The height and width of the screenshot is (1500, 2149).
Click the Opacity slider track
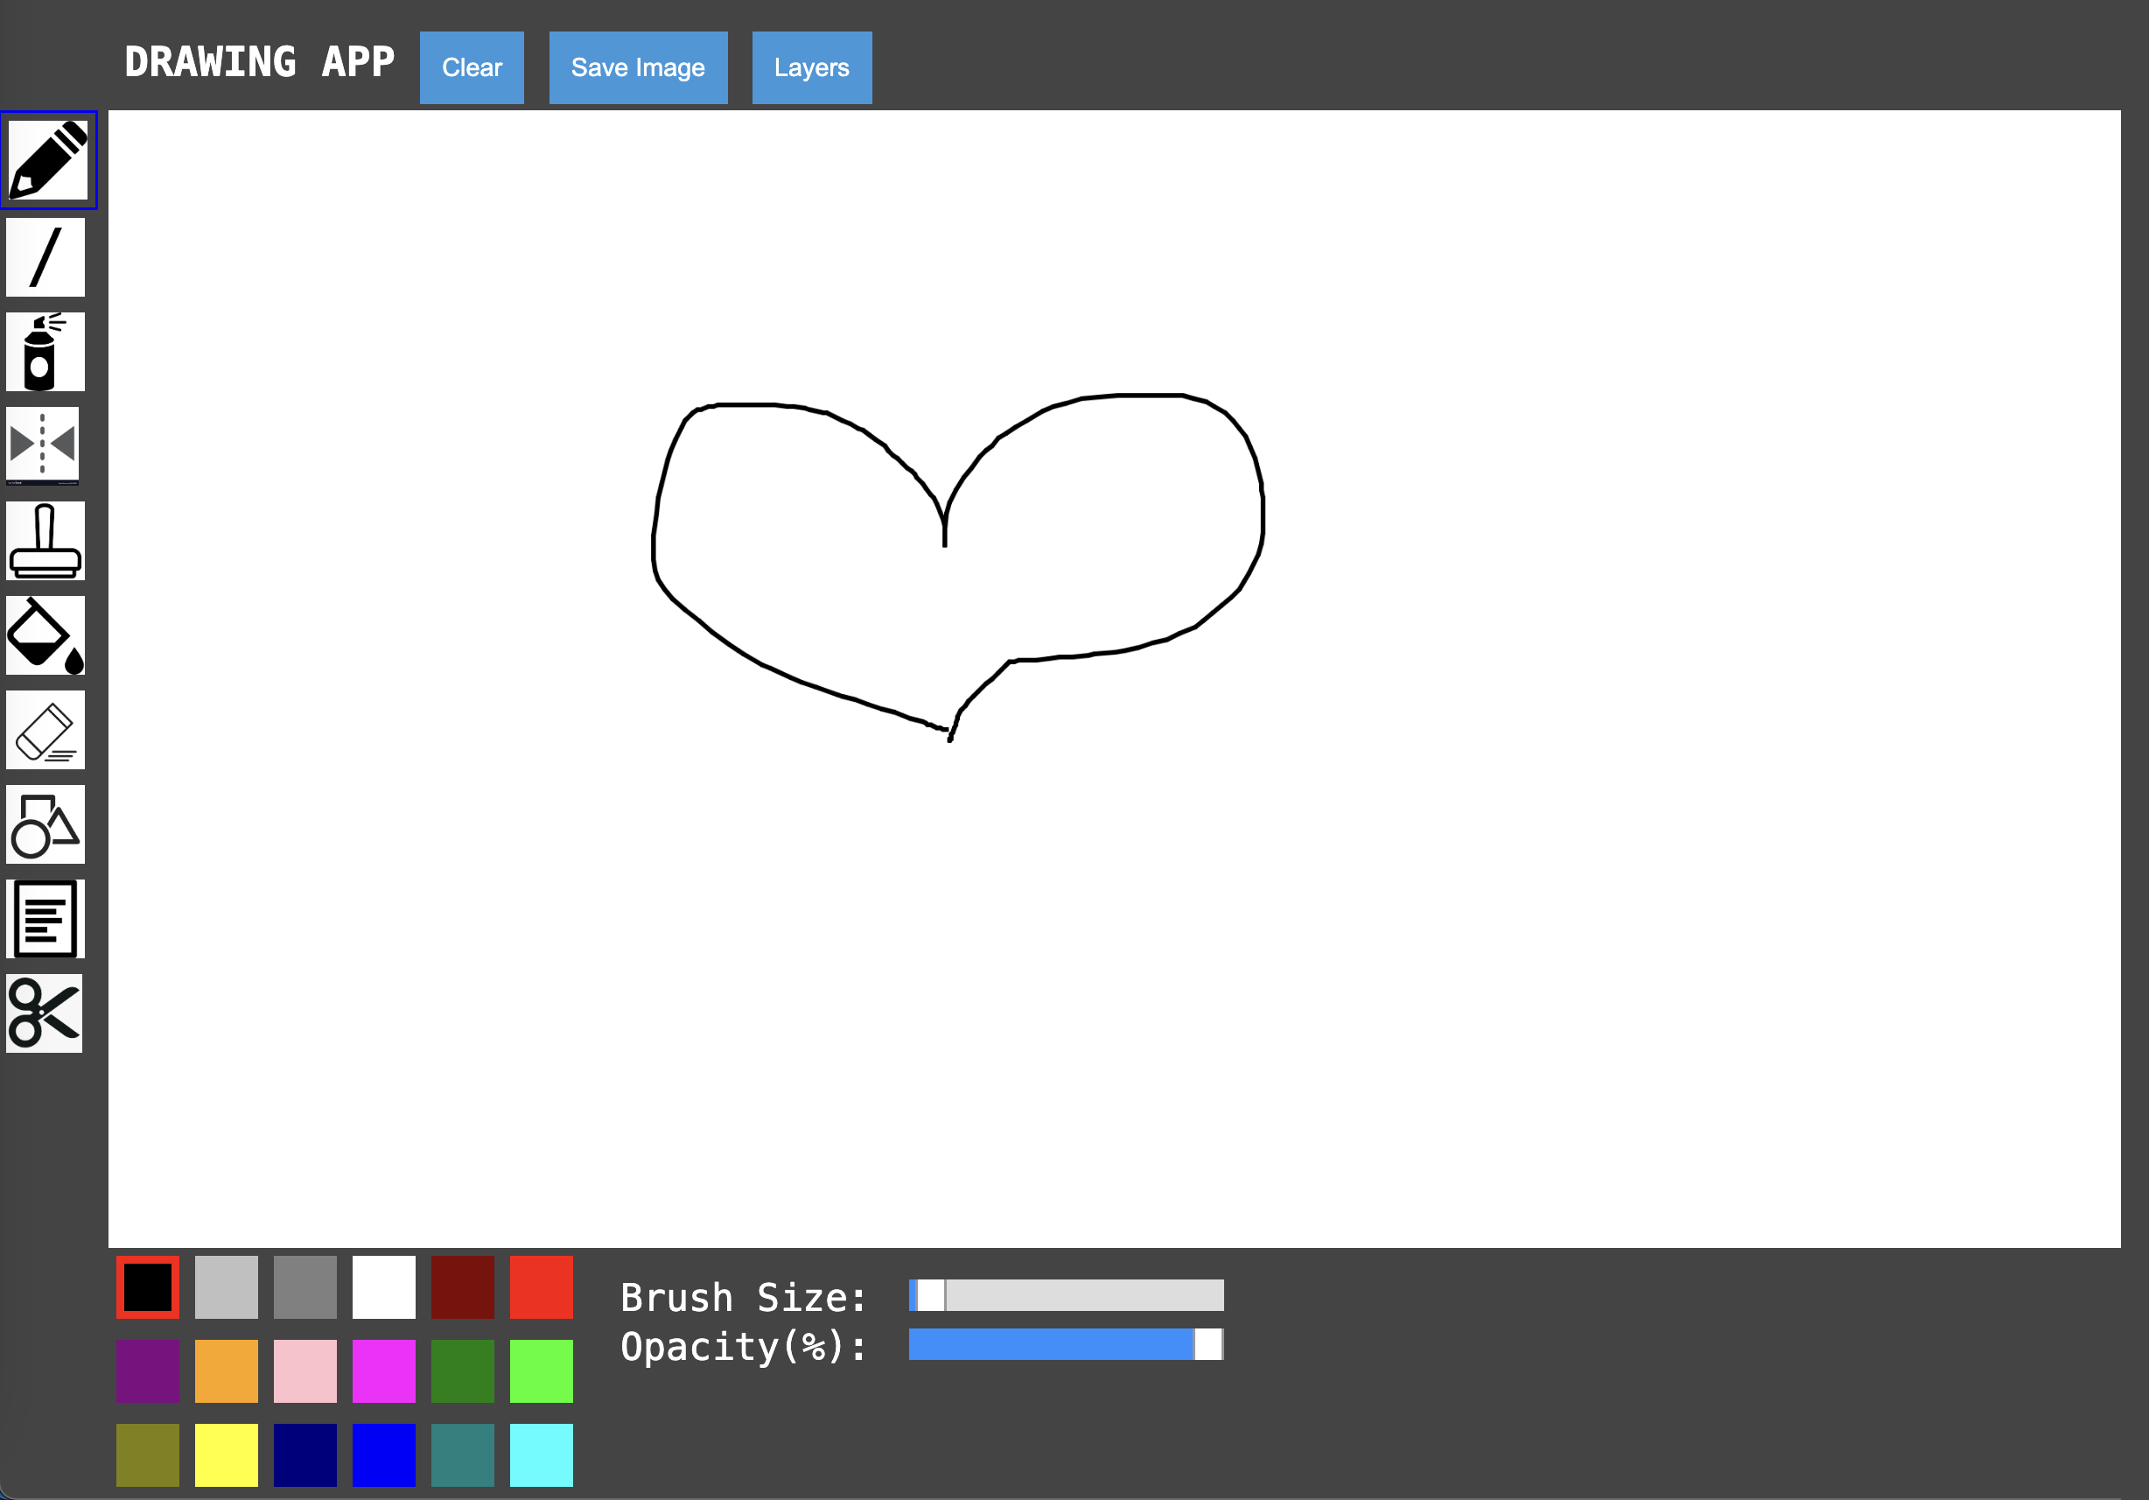tap(1066, 1344)
